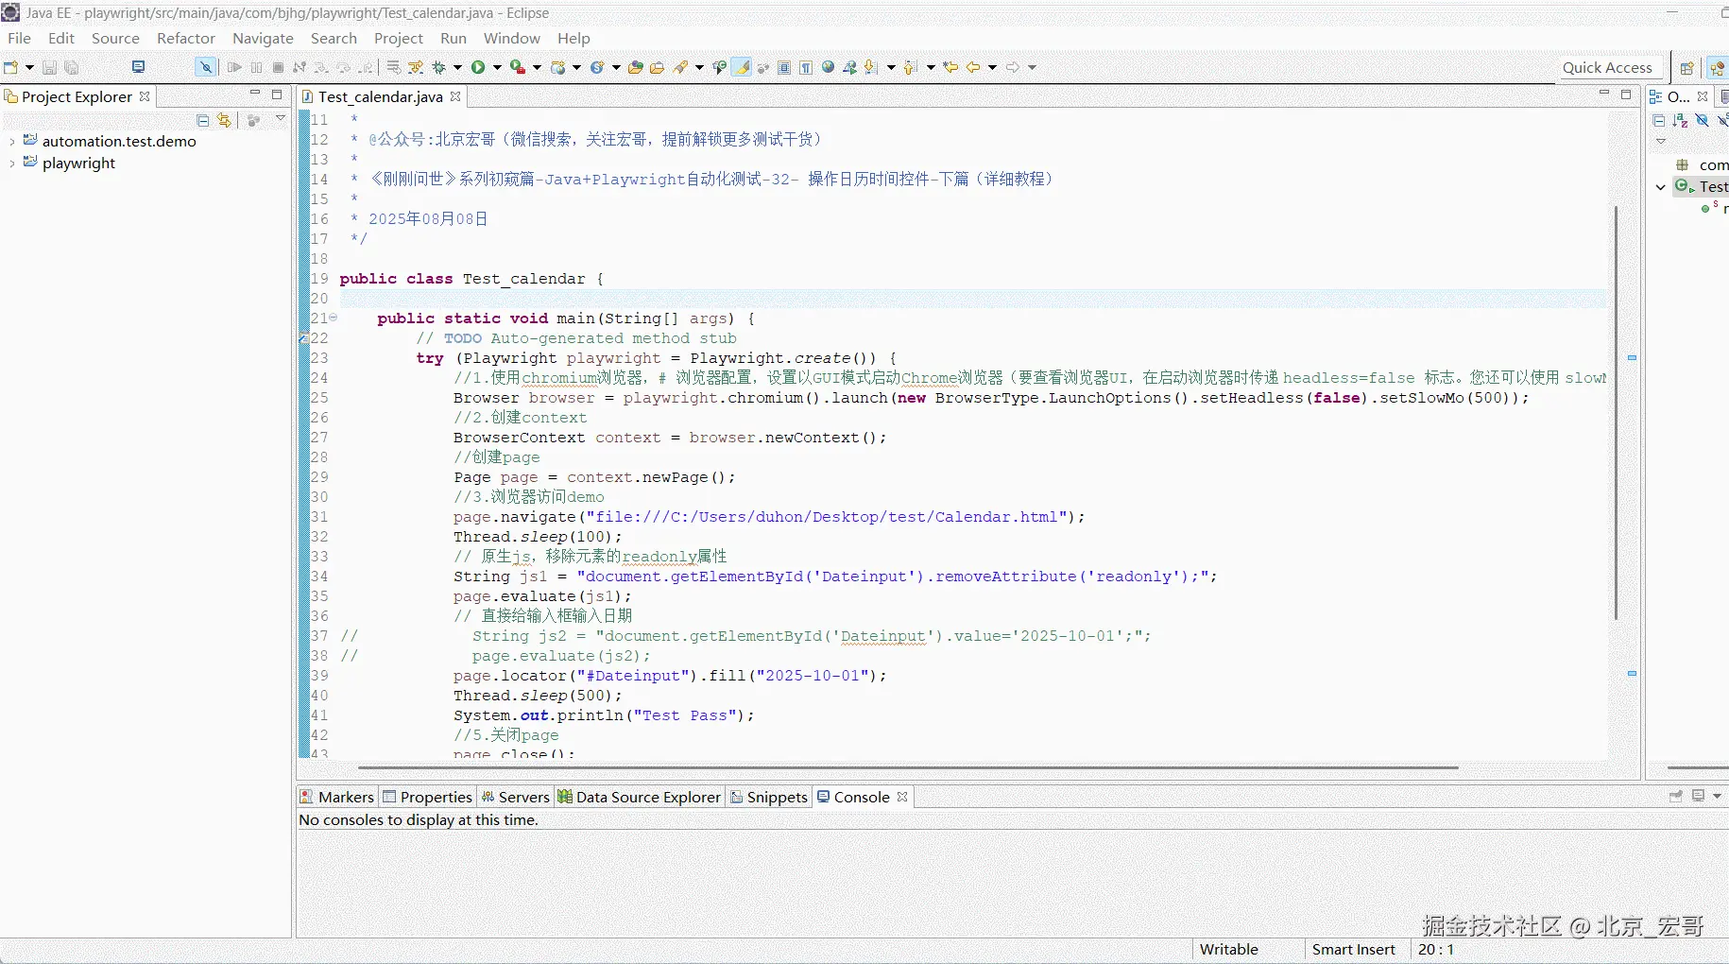1729x964 pixels.
Task: Click the Next Annotation arrow icon
Action: click(871, 67)
